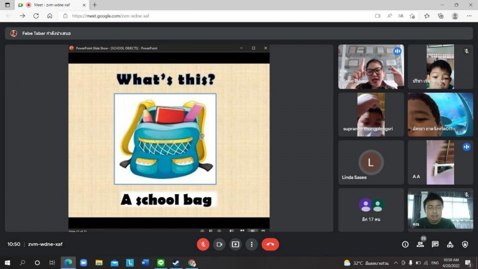Open the chat messages panel
This screenshot has height=269, width=478.
[x=435, y=244]
